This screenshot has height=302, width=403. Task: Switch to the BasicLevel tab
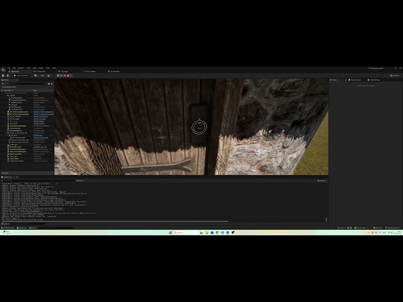14,71
